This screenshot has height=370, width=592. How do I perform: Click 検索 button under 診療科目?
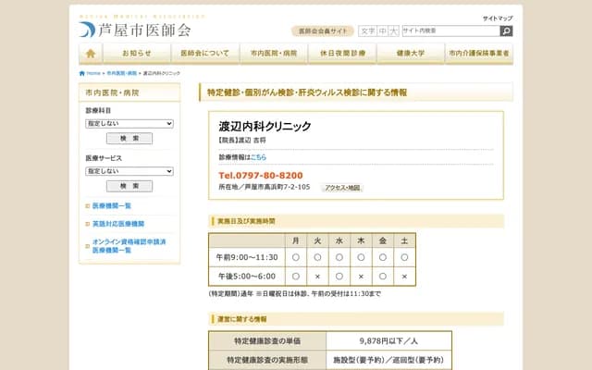click(129, 138)
